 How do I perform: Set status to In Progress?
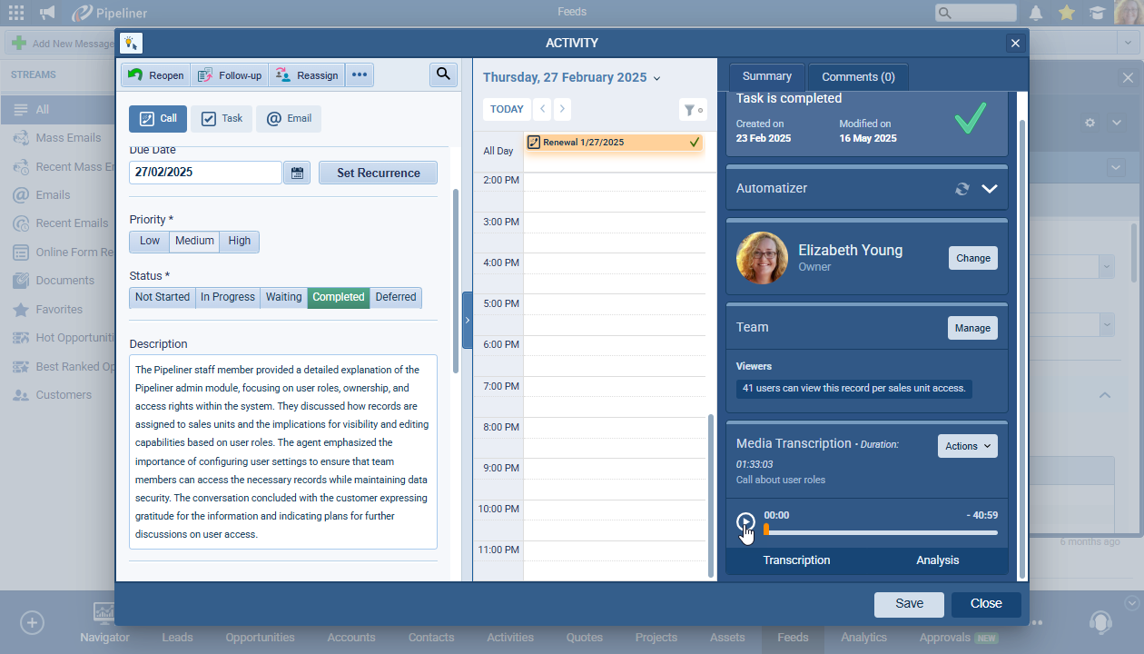tap(227, 297)
